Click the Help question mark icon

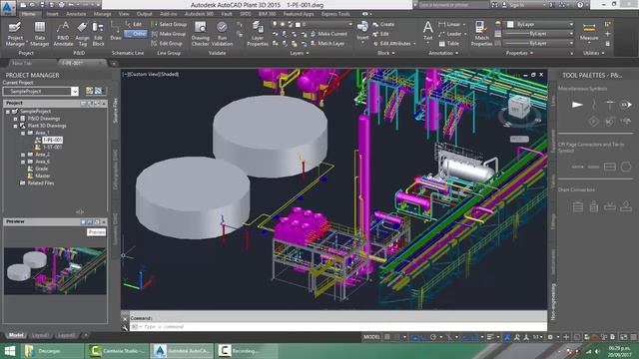[x=580, y=5]
